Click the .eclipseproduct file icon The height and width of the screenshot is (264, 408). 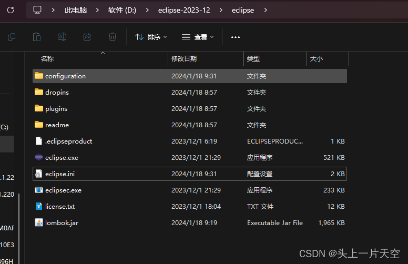[x=39, y=141]
